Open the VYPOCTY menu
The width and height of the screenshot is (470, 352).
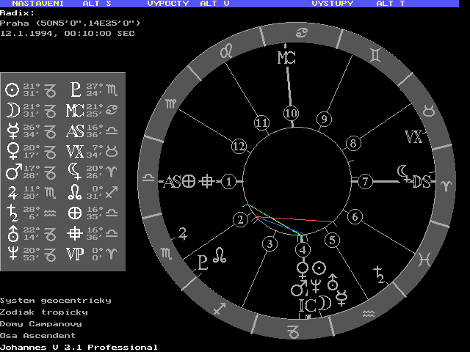tap(167, 4)
